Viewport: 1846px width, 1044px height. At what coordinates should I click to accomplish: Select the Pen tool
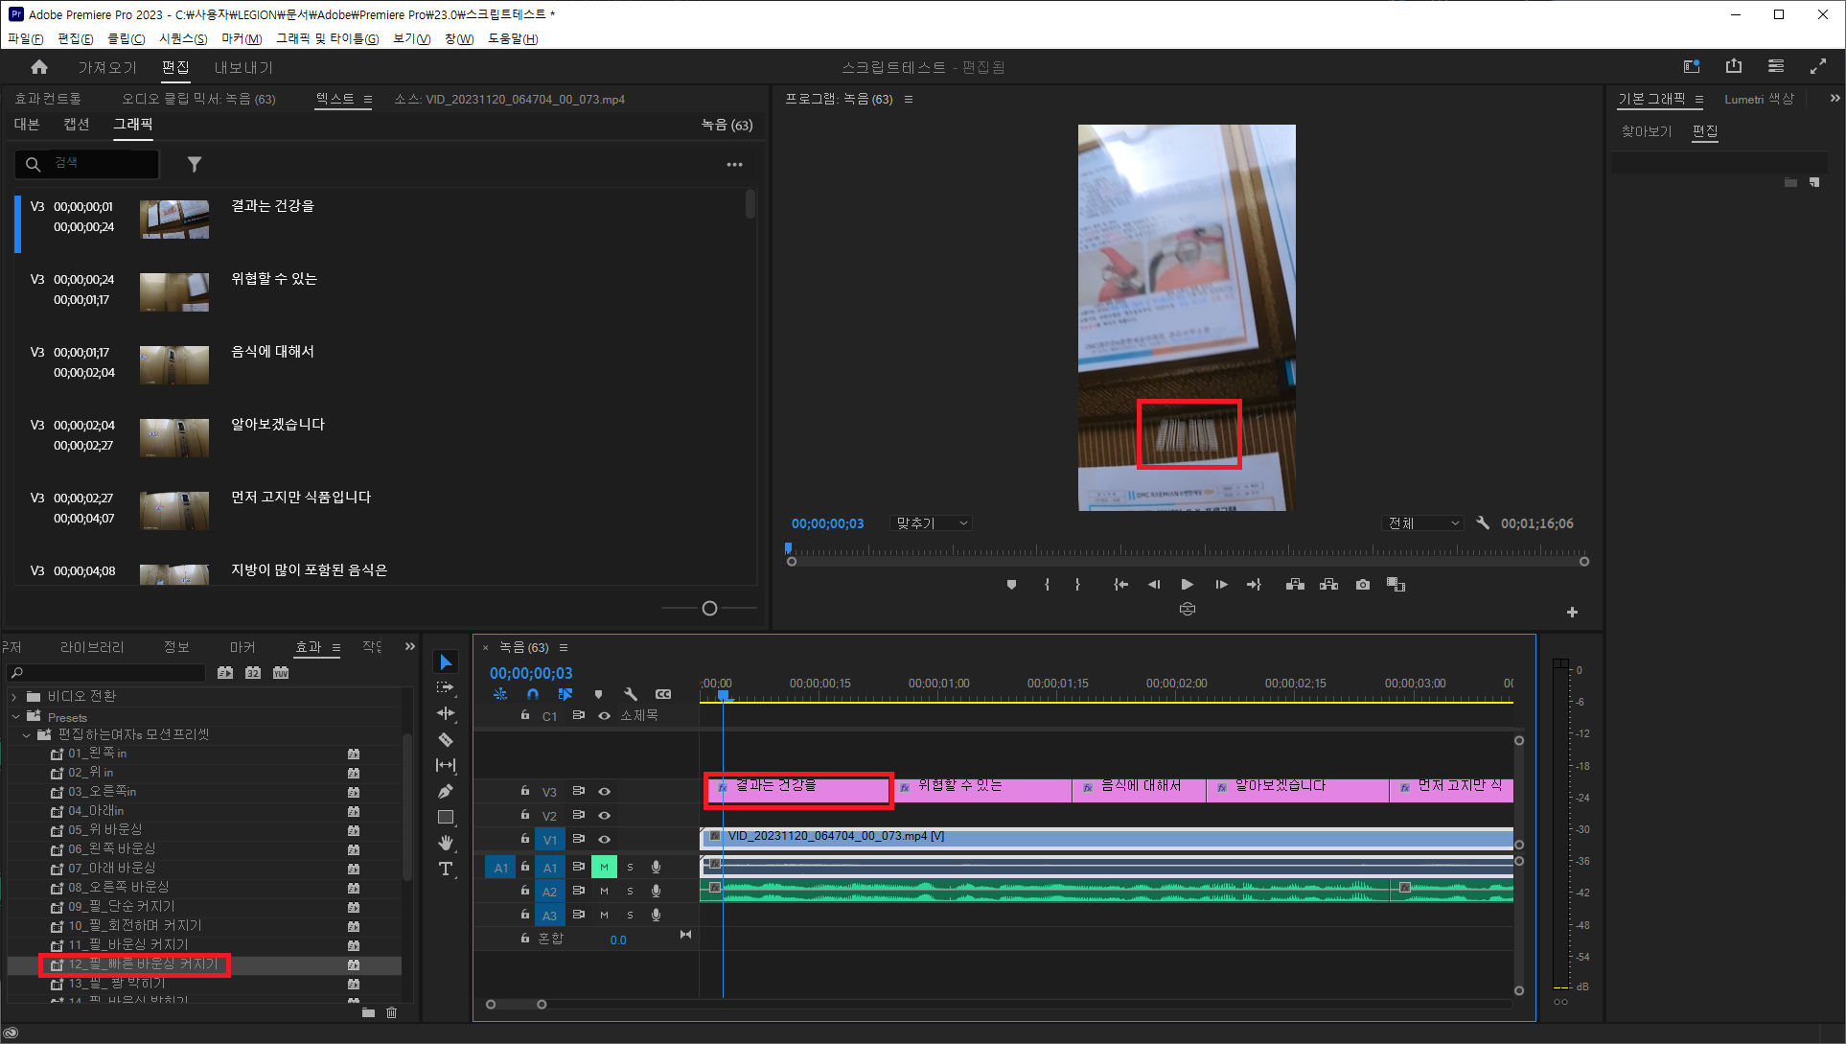(x=446, y=791)
